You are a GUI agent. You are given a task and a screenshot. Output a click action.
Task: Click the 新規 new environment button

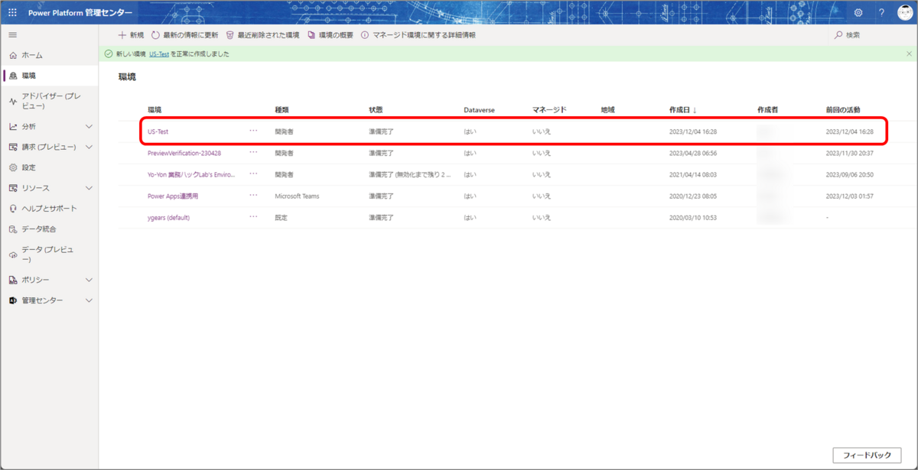[131, 35]
